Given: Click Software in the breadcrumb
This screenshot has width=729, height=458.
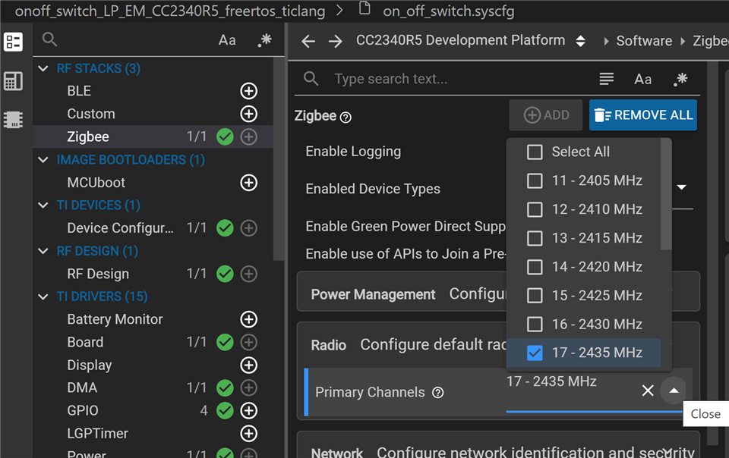Looking at the screenshot, I should (x=644, y=41).
